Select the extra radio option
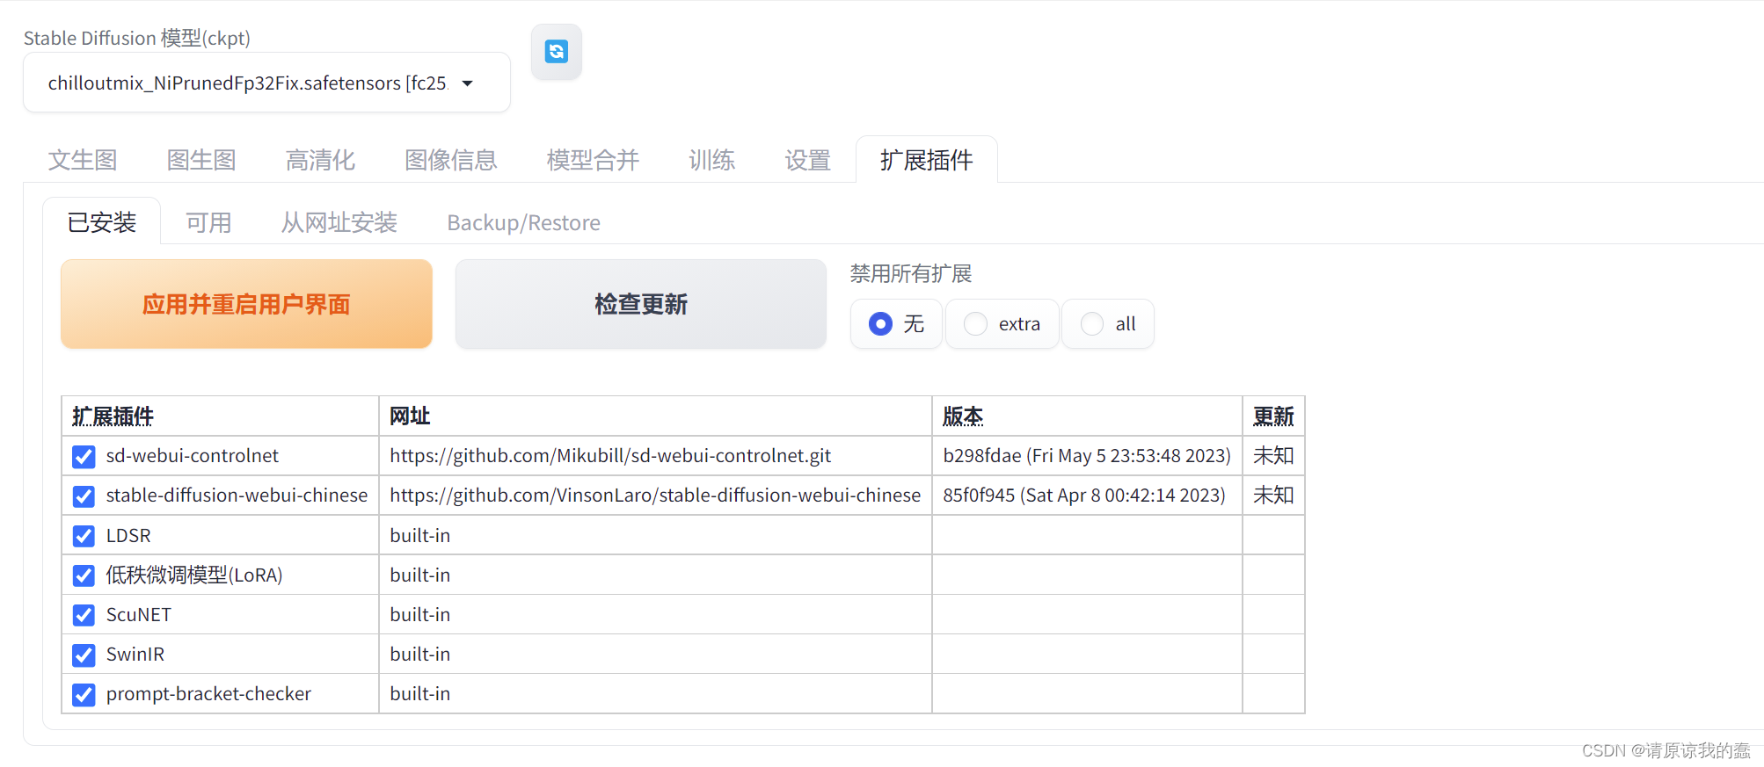This screenshot has width=1764, height=767. (1002, 324)
